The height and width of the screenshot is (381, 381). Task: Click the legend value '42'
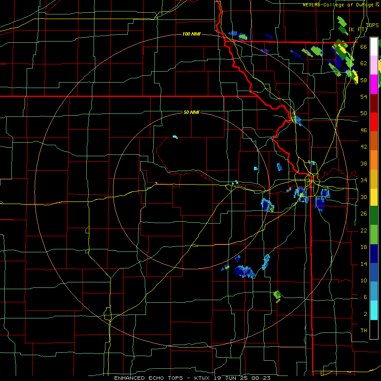[x=364, y=147]
